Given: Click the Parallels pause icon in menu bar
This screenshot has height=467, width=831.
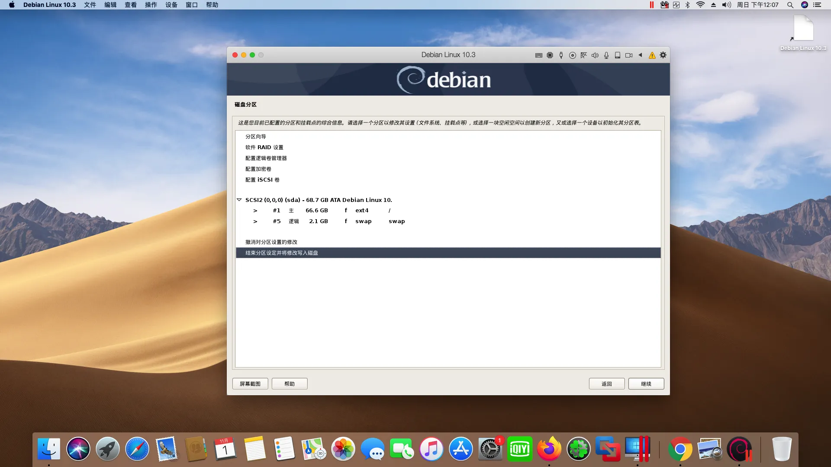Looking at the screenshot, I should click(652, 5).
